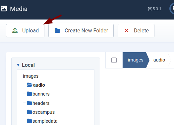The image size is (174, 125).
Task: Click Create New Folder button
Action: [x=81, y=30]
